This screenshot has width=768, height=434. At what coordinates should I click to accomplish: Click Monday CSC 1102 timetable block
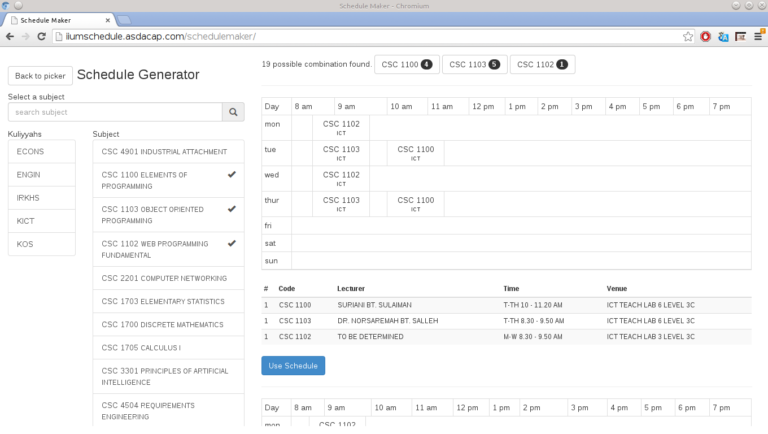pyautogui.click(x=341, y=128)
